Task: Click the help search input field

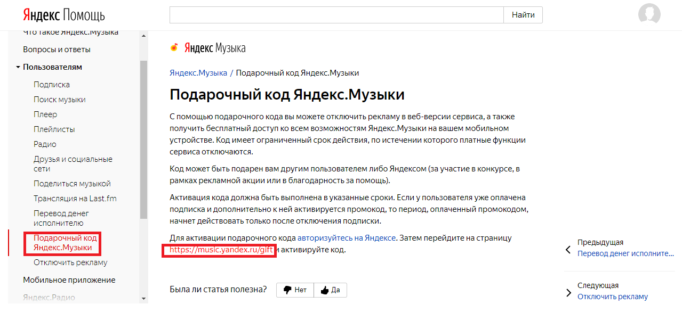Action: coord(336,15)
